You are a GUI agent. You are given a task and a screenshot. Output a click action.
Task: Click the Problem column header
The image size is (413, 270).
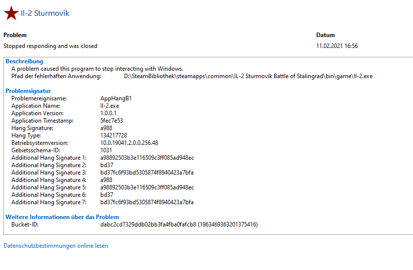click(15, 35)
